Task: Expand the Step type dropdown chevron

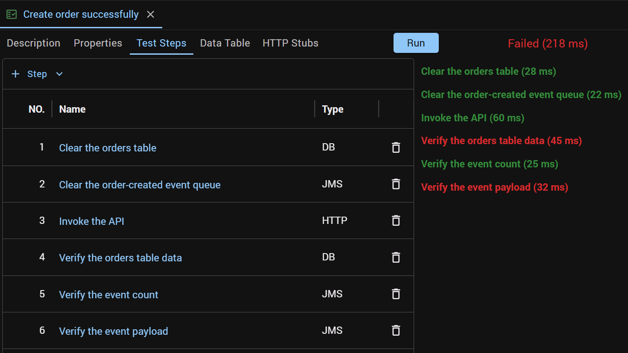Action: 59,74
